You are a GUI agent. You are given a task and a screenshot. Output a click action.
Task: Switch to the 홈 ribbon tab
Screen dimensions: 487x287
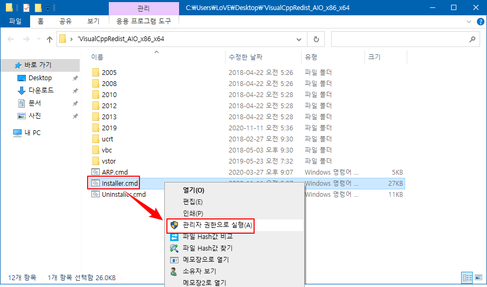click(x=41, y=21)
